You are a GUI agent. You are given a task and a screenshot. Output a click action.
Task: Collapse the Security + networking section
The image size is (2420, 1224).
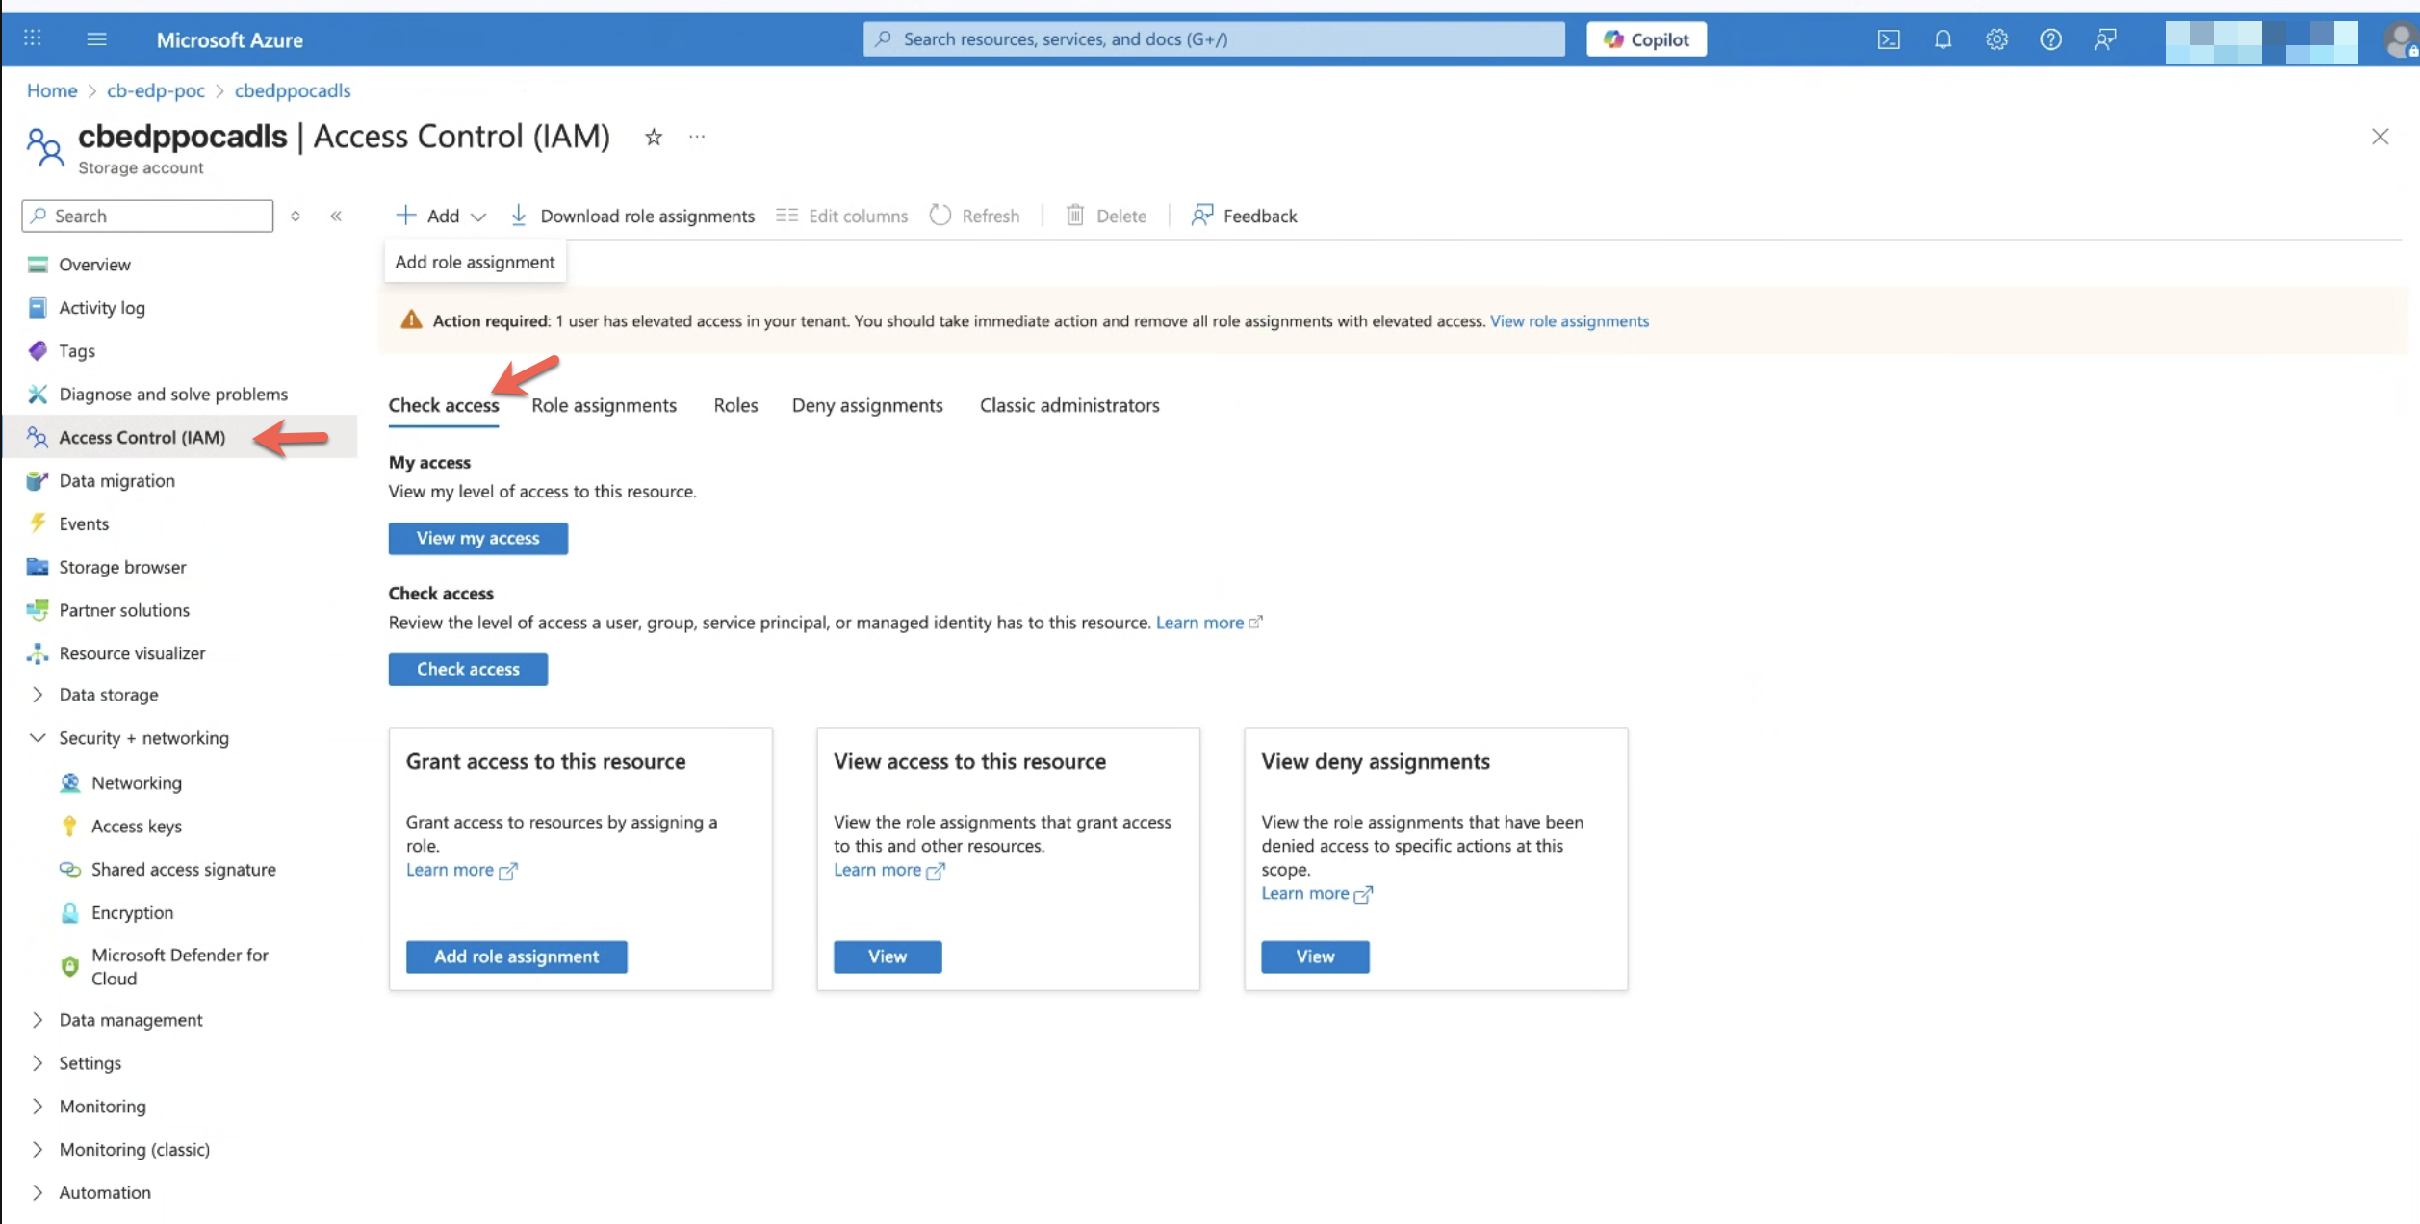pos(38,738)
